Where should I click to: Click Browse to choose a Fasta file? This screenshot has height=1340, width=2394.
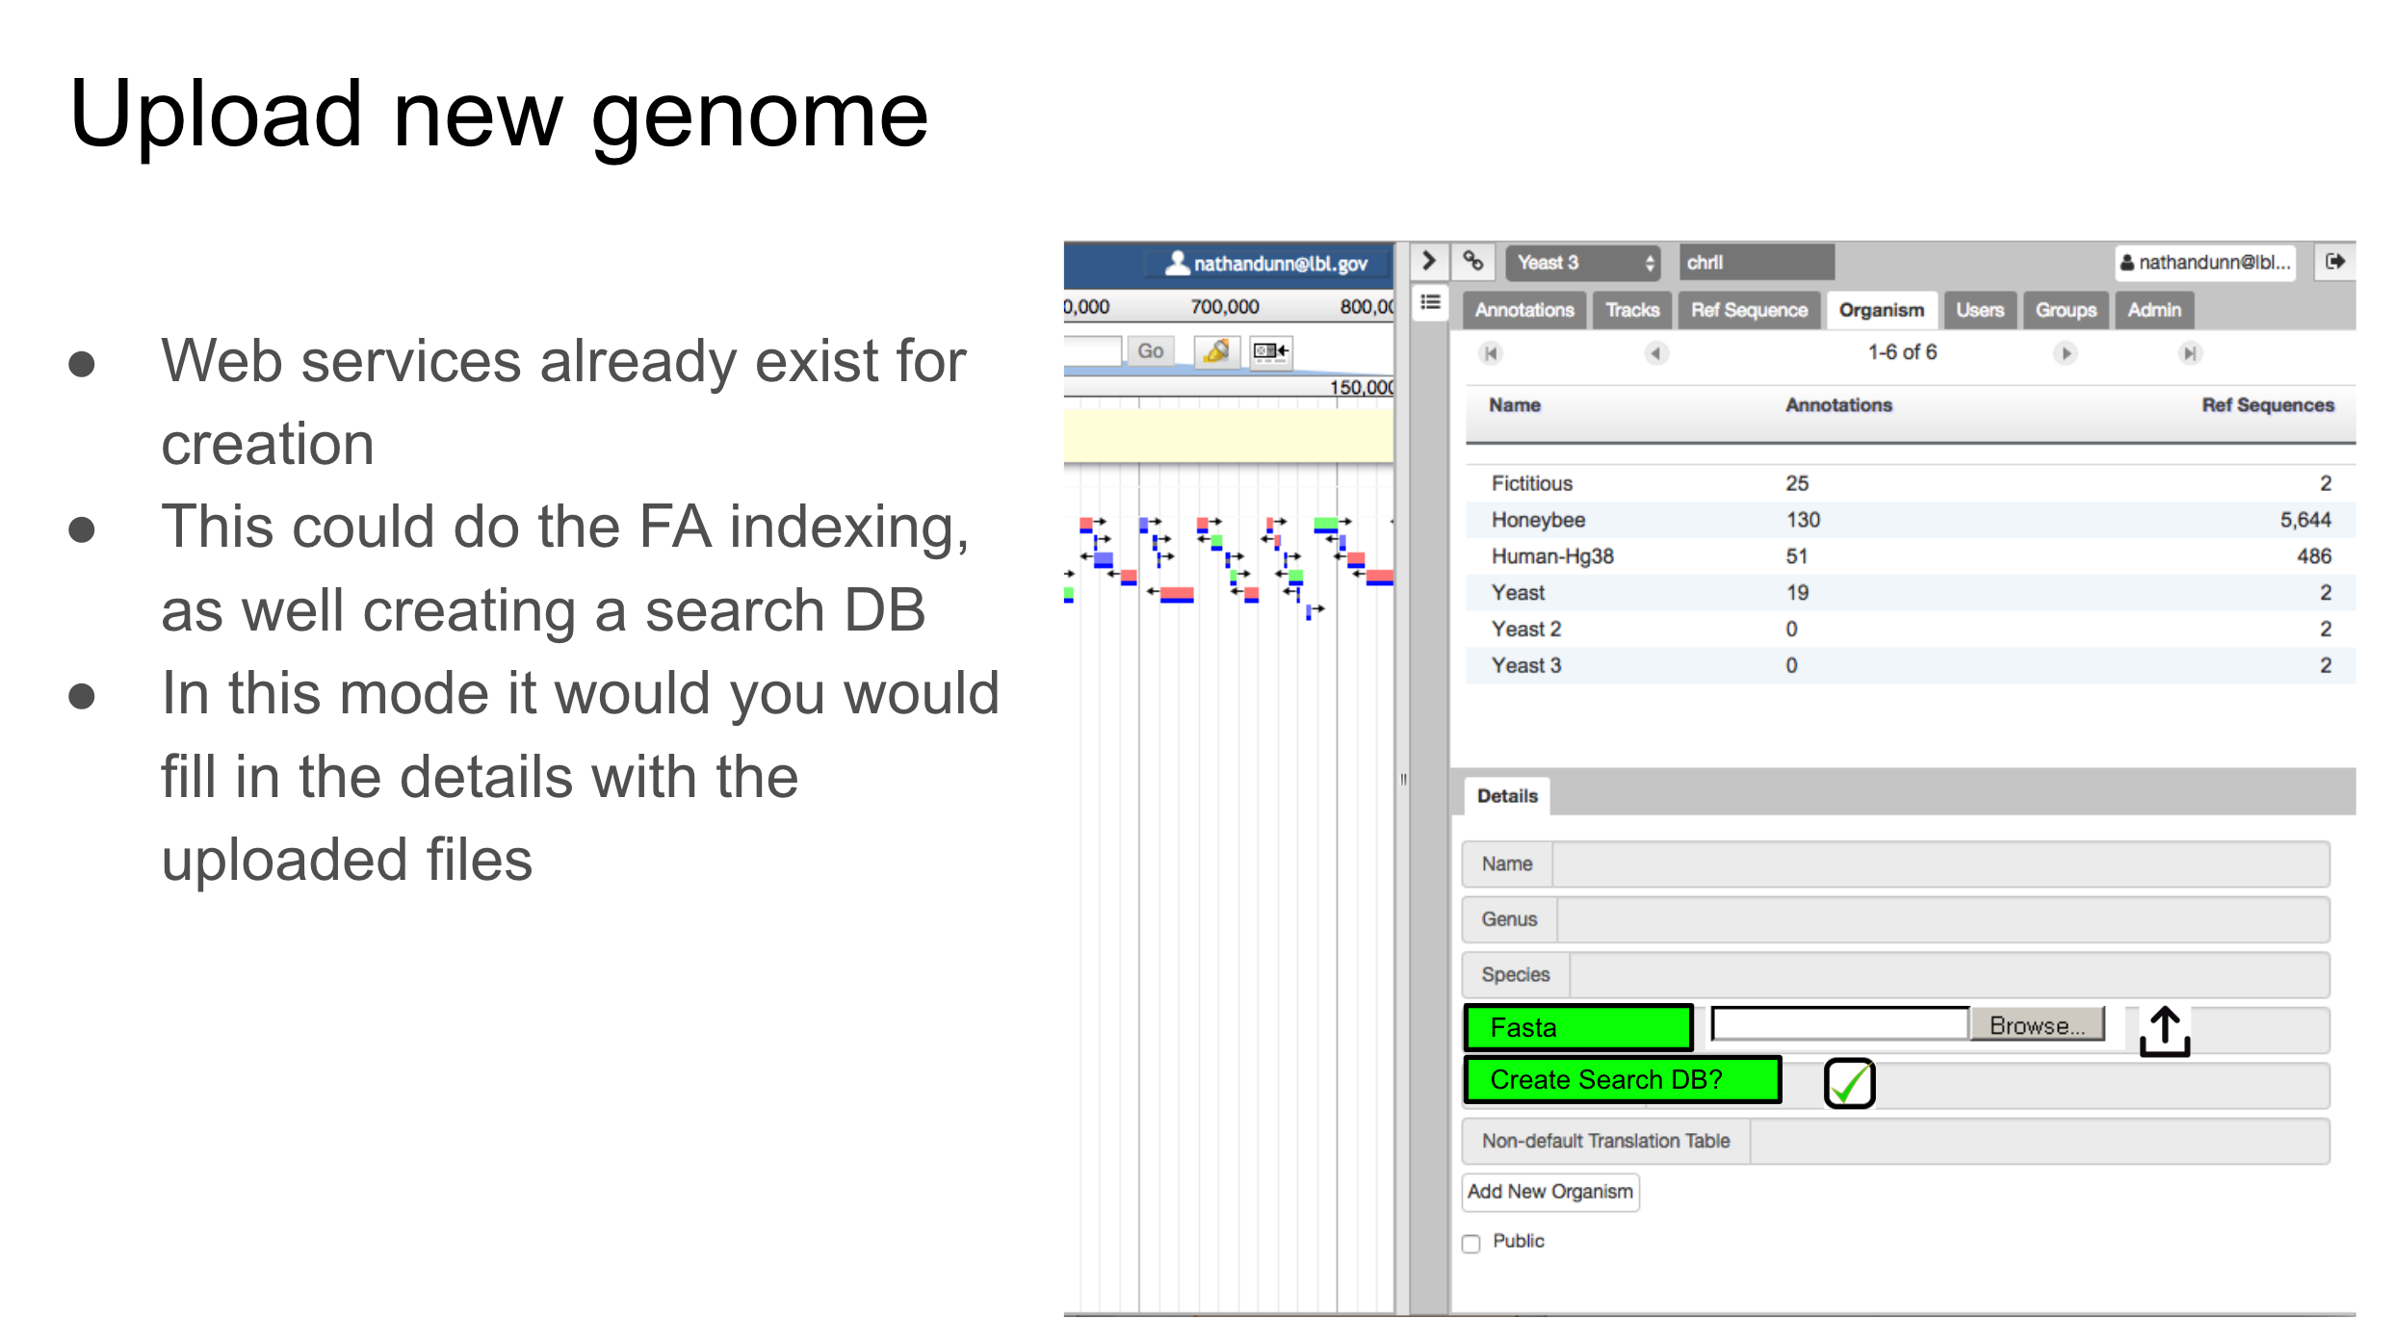pos(2037,1023)
